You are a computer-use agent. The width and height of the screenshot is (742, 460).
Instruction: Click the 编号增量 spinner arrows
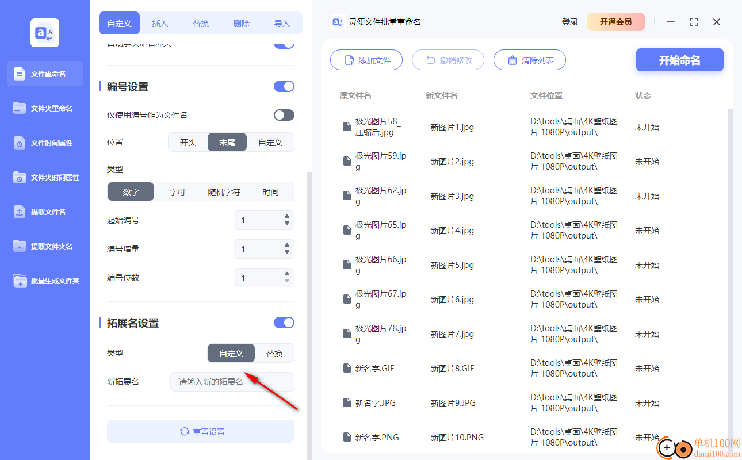[287, 249]
